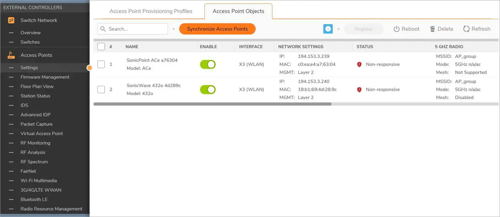
Task: Click the horizontal table scrollbar thumb
Action: tap(212, 104)
